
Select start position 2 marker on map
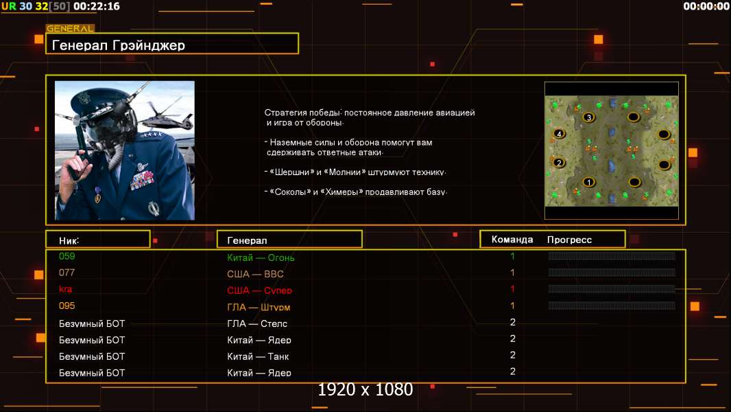click(x=558, y=163)
